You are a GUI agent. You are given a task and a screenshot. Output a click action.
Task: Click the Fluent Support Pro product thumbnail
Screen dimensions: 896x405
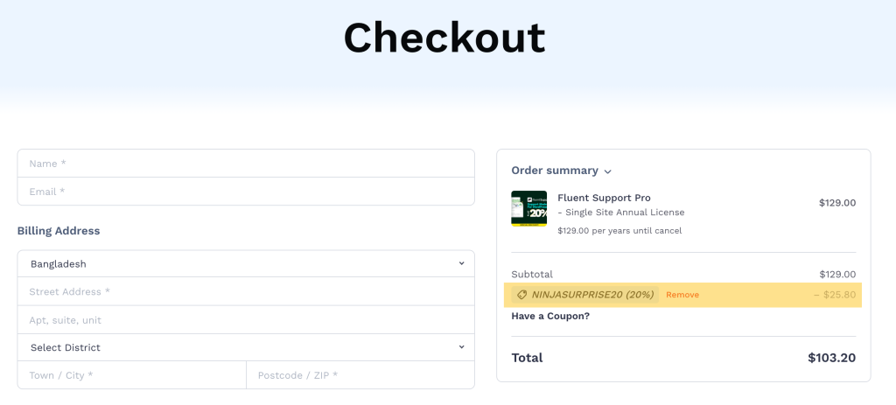pos(528,208)
